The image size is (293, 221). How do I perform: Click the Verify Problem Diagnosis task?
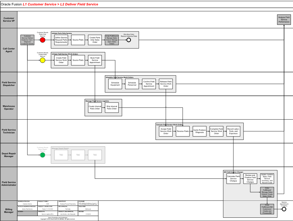[199, 131]
